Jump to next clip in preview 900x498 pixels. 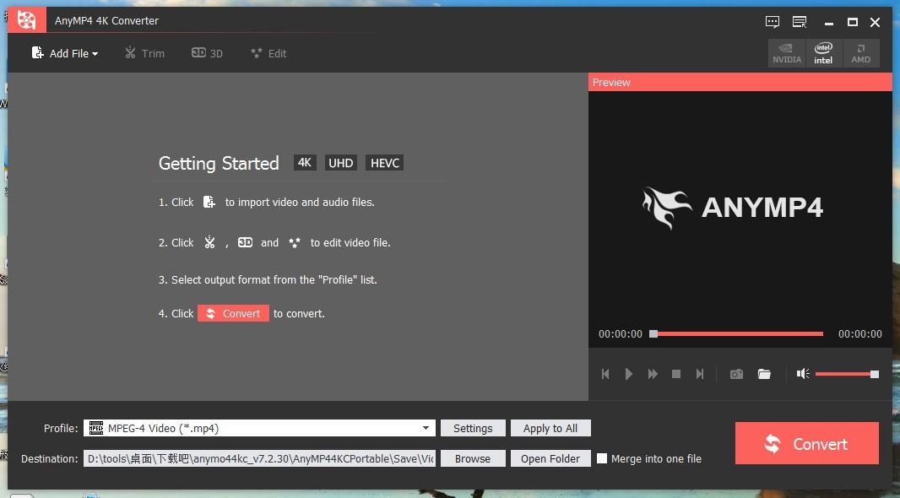(x=700, y=374)
